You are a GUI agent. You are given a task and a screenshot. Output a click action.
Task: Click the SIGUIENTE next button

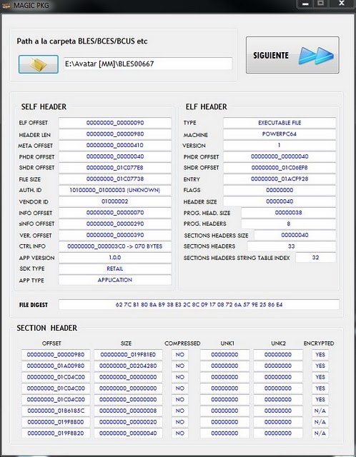pos(292,55)
